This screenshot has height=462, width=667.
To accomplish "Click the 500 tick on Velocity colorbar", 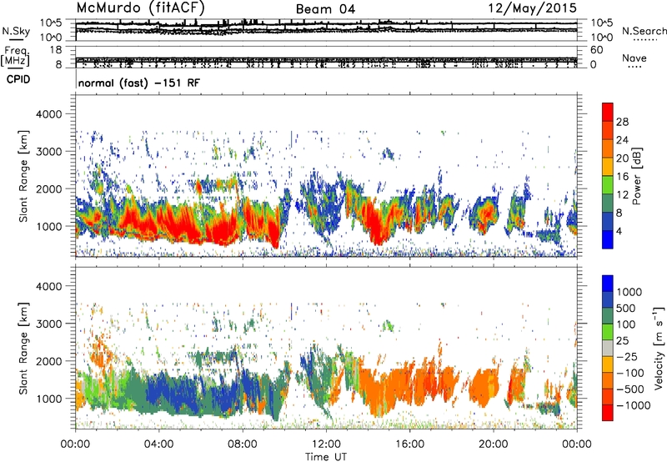I will coord(626,308).
